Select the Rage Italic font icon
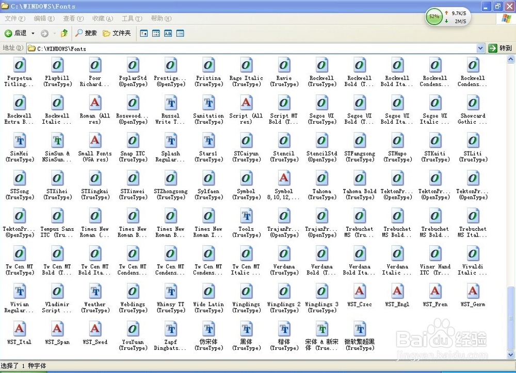This screenshot has height=373, width=516. pos(246,65)
